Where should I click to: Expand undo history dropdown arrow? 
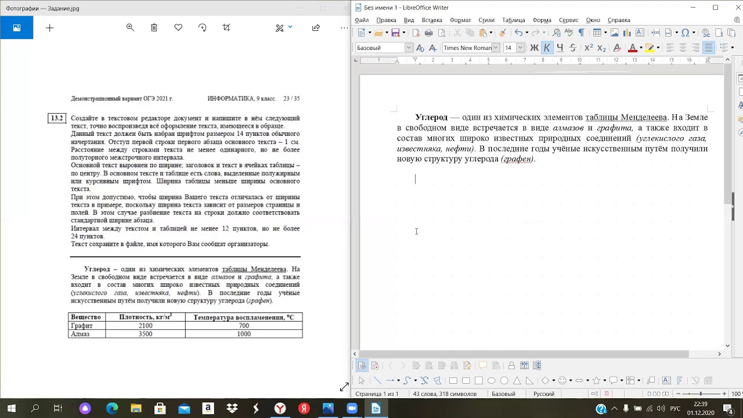(x=526, y=33)
